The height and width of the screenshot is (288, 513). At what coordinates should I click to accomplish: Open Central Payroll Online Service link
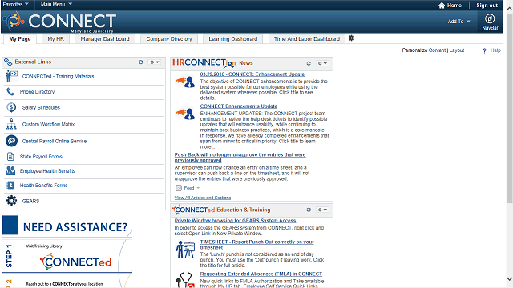coord(55,141)
